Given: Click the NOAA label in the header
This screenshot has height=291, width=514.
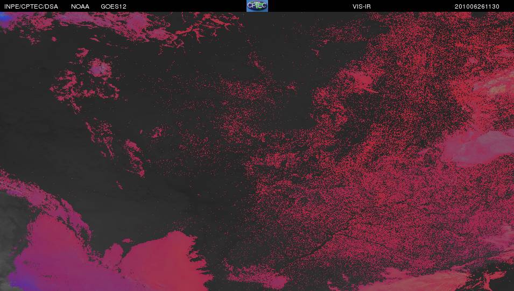Looking at the screenshot, I should point(80,6).
